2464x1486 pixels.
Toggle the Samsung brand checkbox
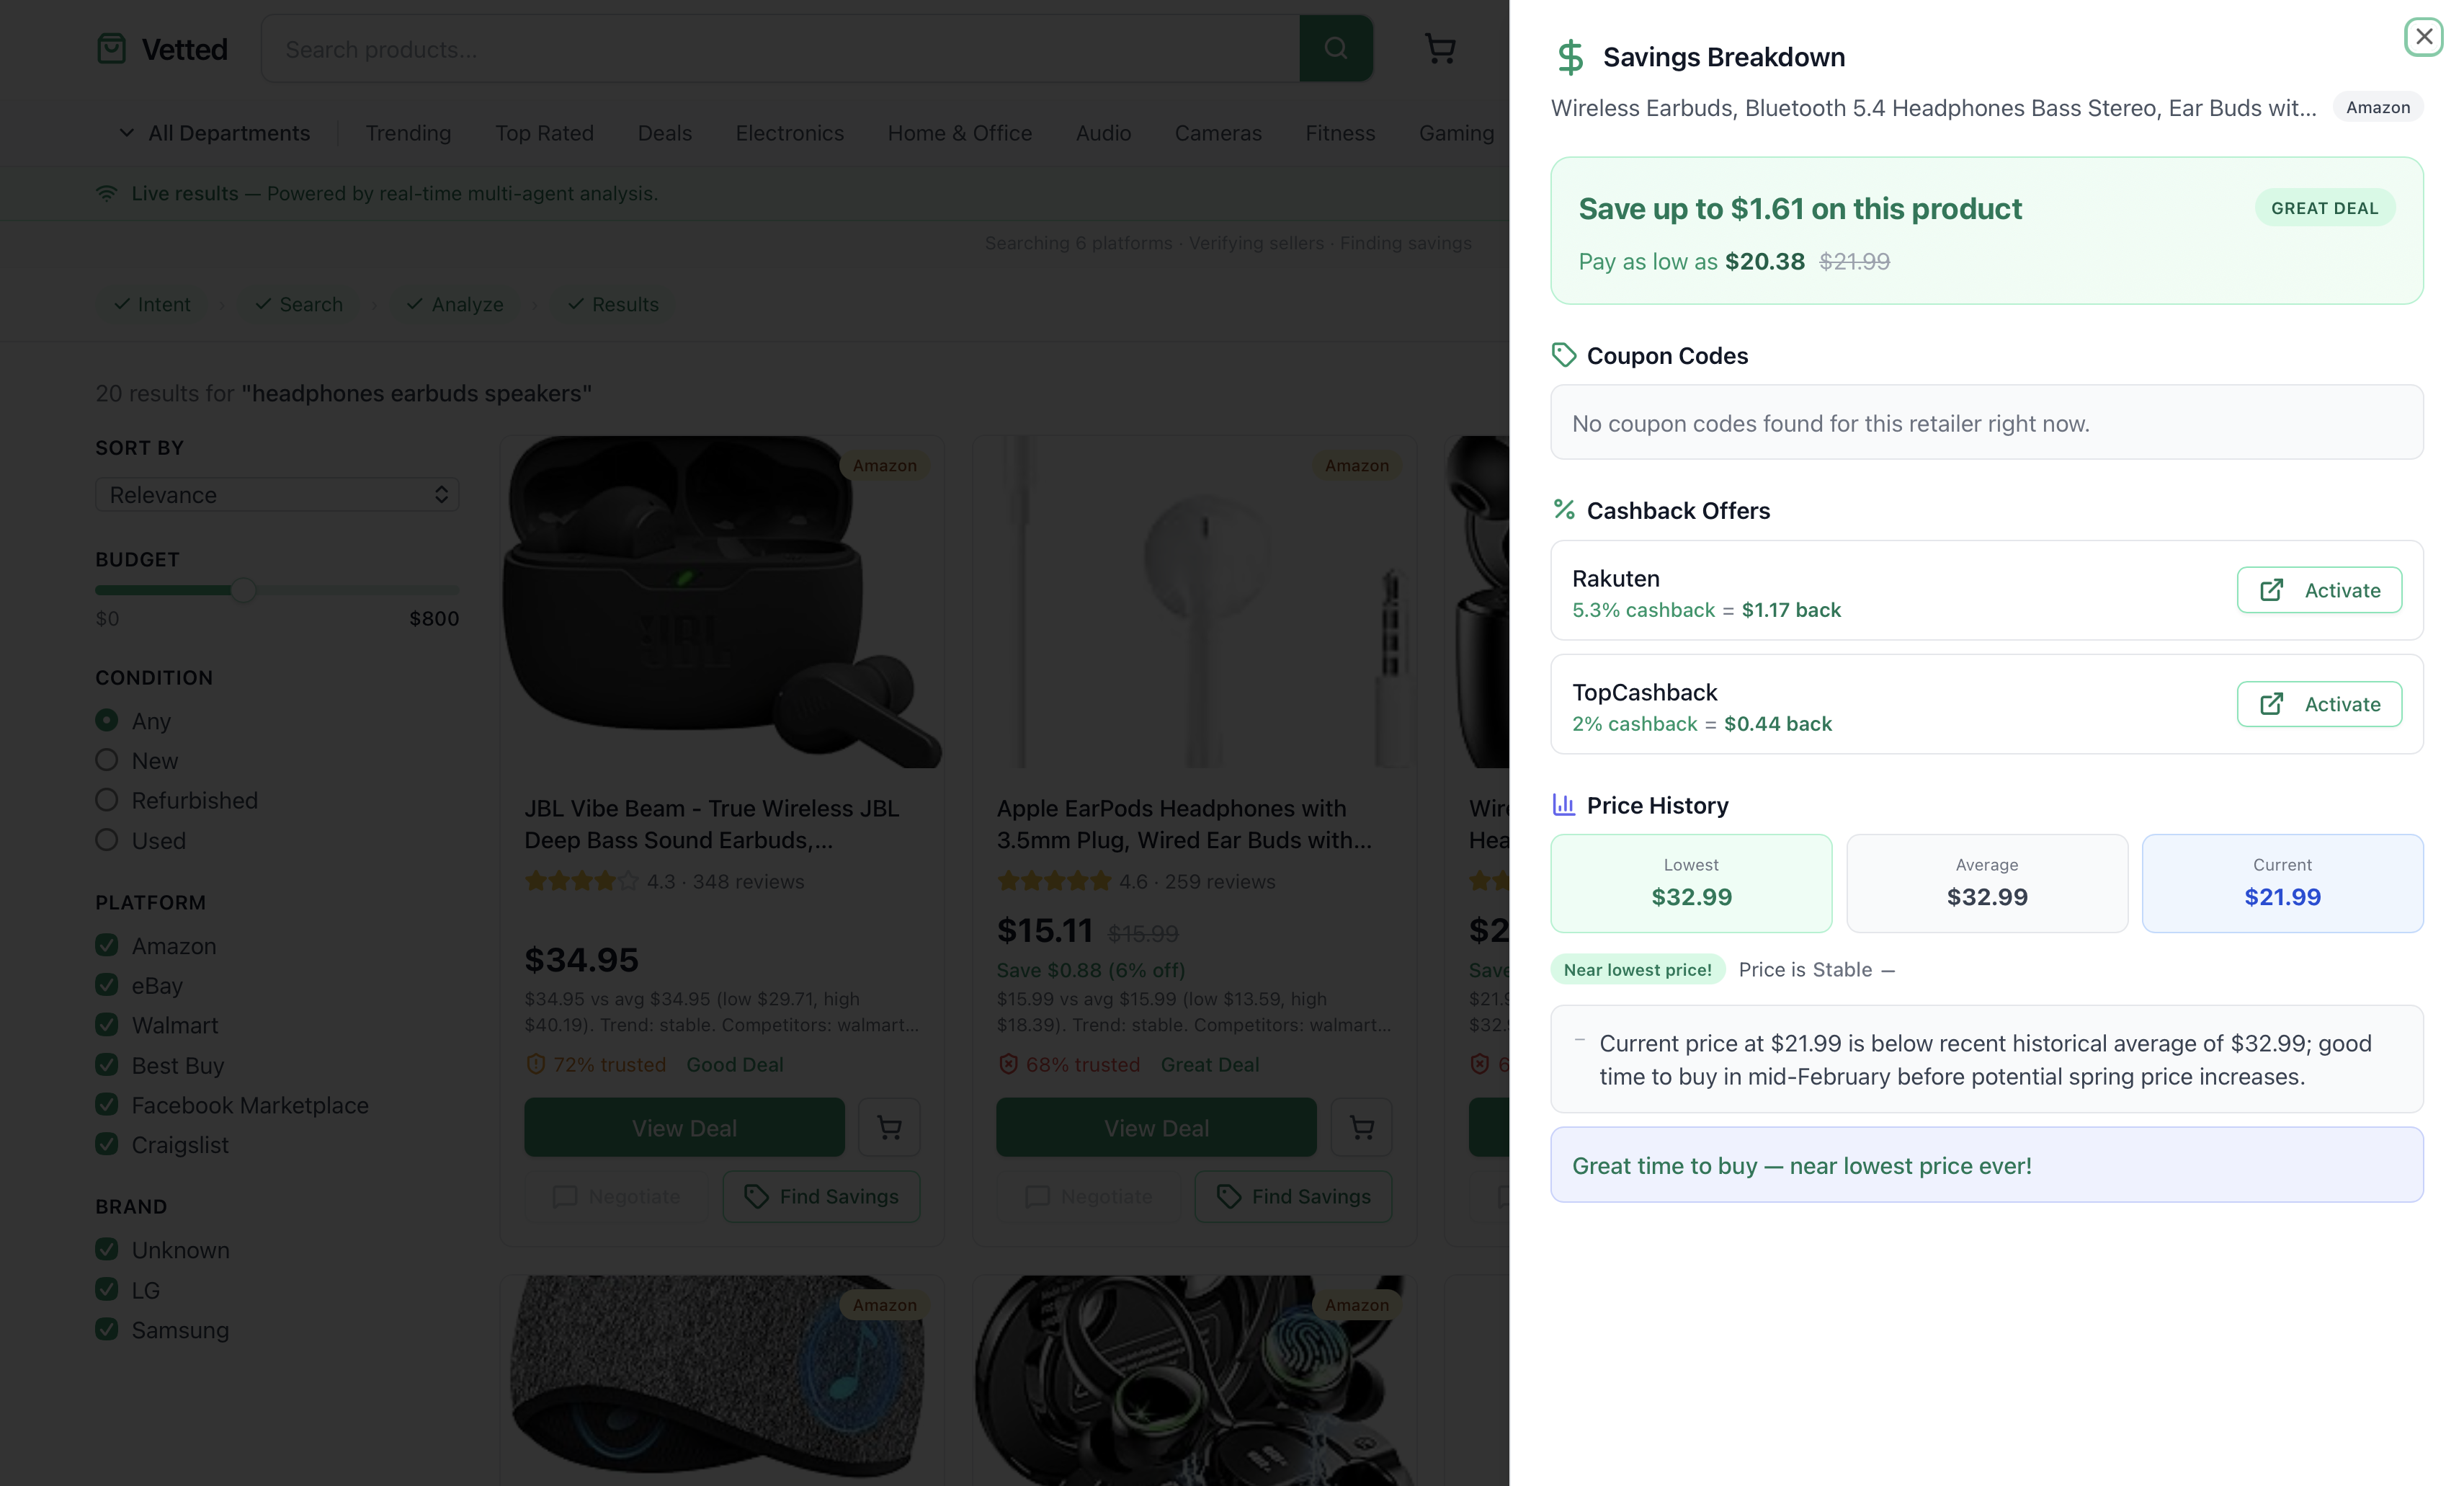point(107,1329)
